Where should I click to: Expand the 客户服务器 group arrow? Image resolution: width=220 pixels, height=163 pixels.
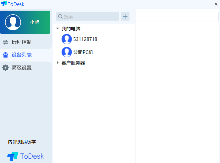(x=58, y=63)
